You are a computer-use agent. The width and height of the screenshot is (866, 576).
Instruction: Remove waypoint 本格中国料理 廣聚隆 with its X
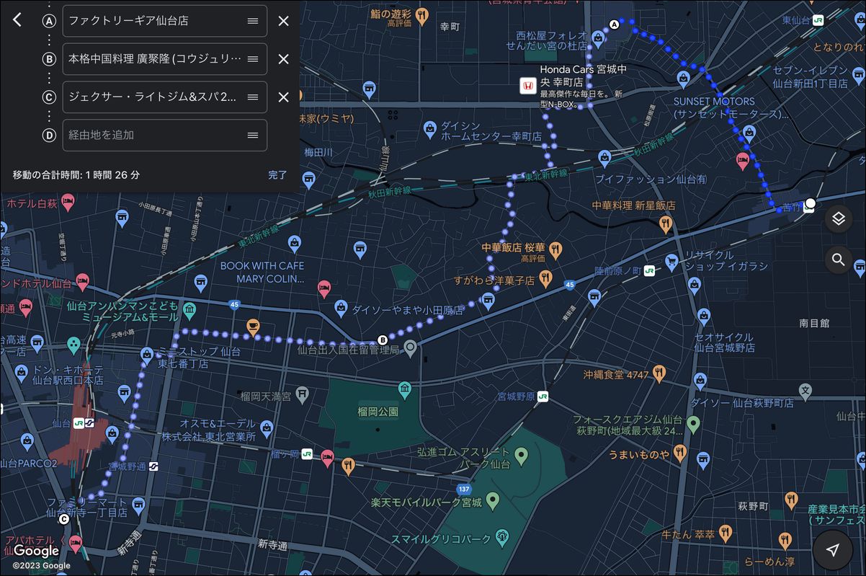click(x=284, y=59)
